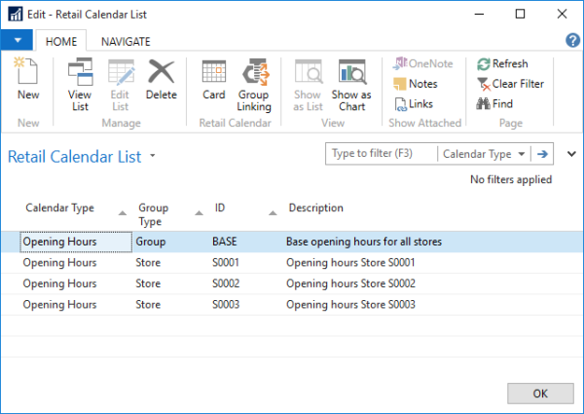Click the Type to filter input field

pos(381,154)
